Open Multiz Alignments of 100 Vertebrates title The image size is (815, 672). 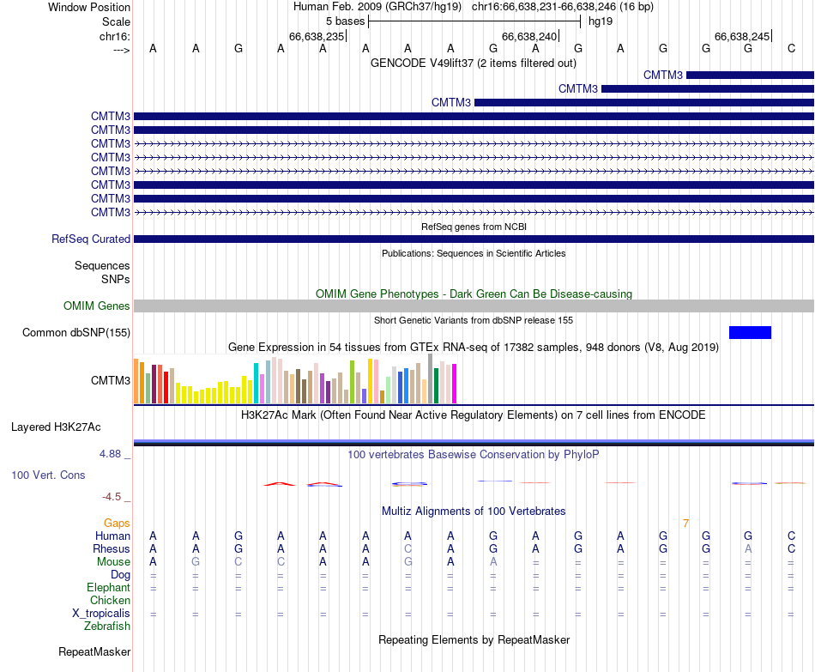pos(474,512)
